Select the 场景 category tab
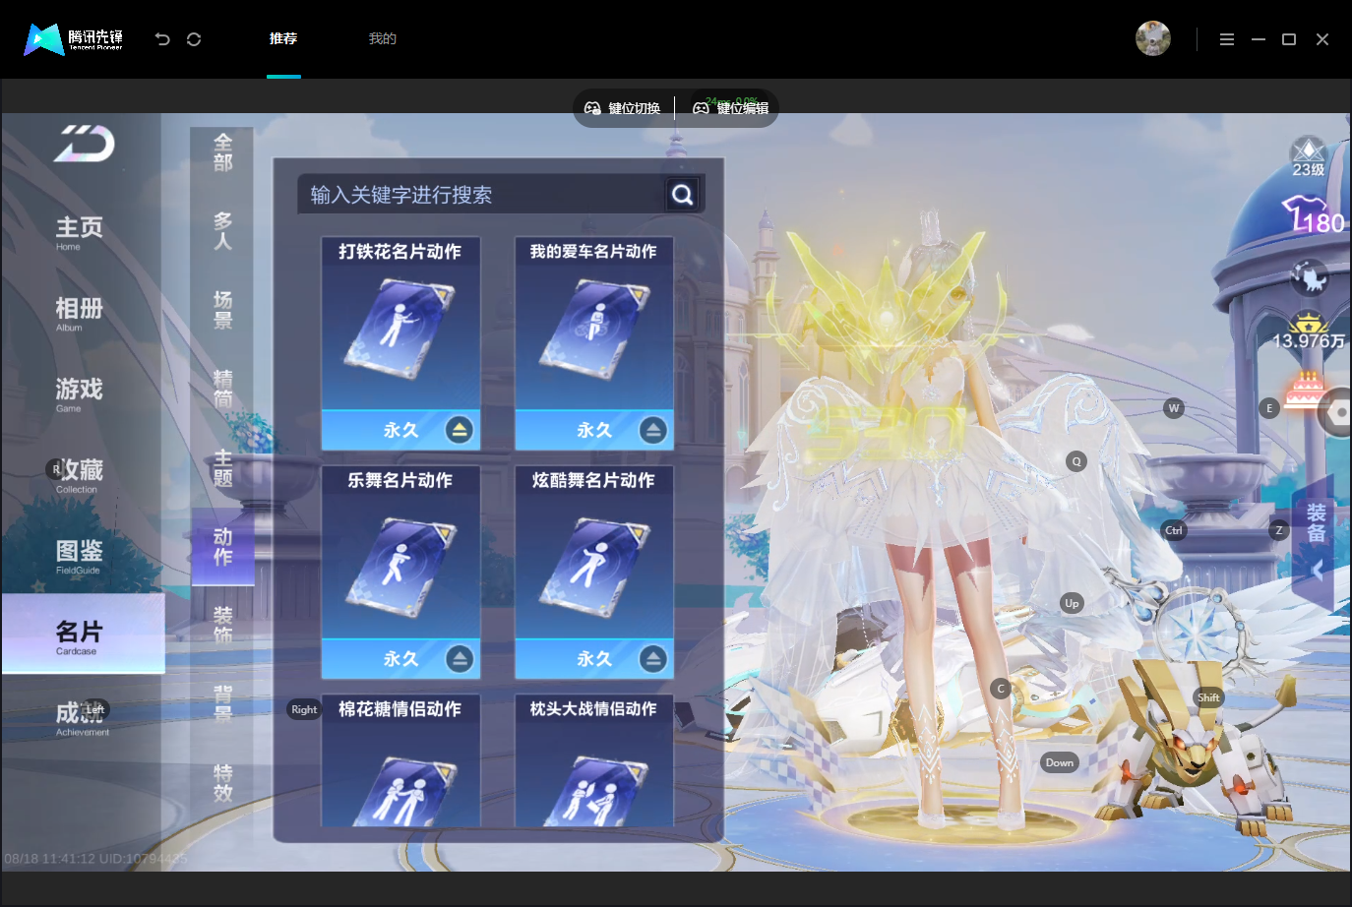This screenshot has height=907, width=1352. coord(223,310)
